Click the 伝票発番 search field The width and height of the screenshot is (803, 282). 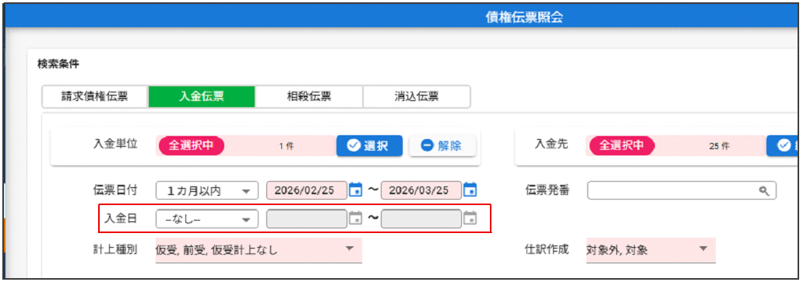(681, 190)
